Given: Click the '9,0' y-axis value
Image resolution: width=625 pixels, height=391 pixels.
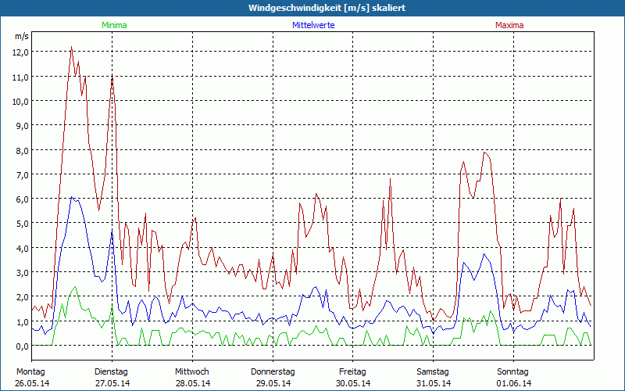Looking at the screenshot, I should point(23,126).
